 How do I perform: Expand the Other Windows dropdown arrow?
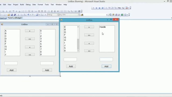click(127, 15)
